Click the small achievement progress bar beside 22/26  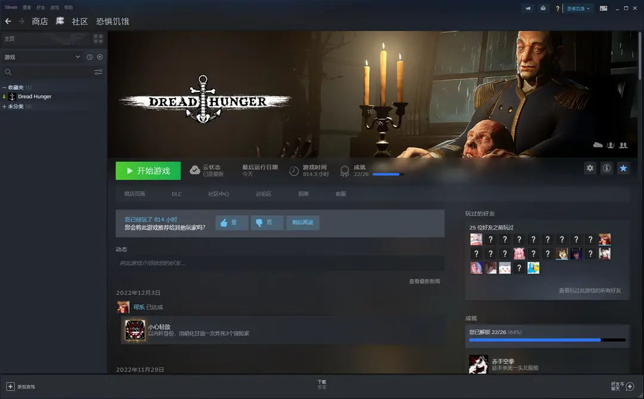pyautogui.click(x=388, y=174)
